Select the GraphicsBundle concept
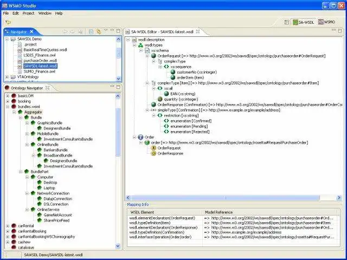 (49, 123)
